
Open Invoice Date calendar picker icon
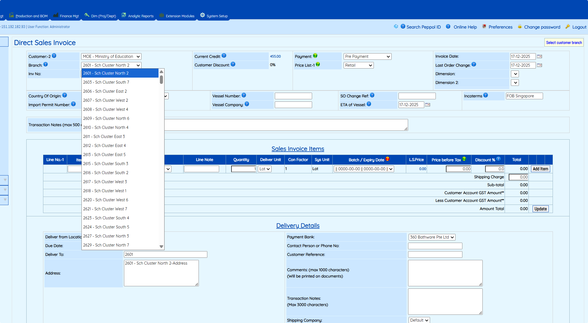click(x=539, y=56)
